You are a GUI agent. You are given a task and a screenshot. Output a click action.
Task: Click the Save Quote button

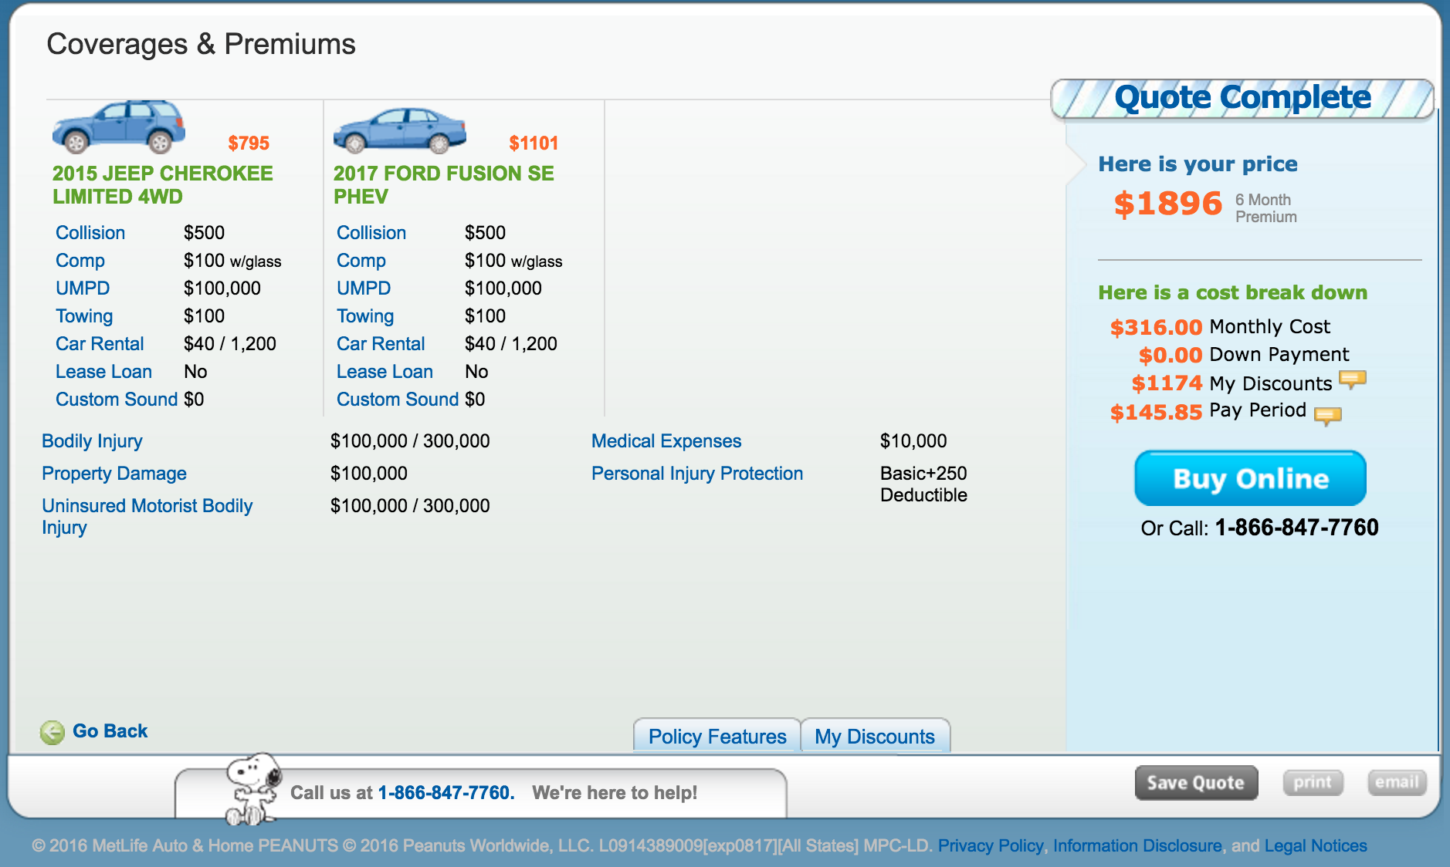[x=1196, y=783]
